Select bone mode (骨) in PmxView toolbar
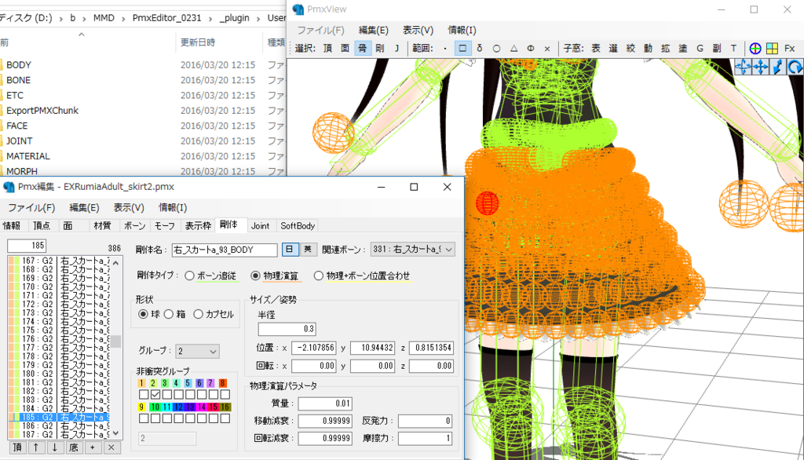Viewport: 804px width, 460px height. (x=362, y=48)
